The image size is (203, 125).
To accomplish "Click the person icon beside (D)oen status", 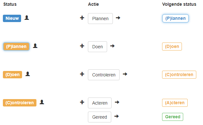I will click(27, 74).
